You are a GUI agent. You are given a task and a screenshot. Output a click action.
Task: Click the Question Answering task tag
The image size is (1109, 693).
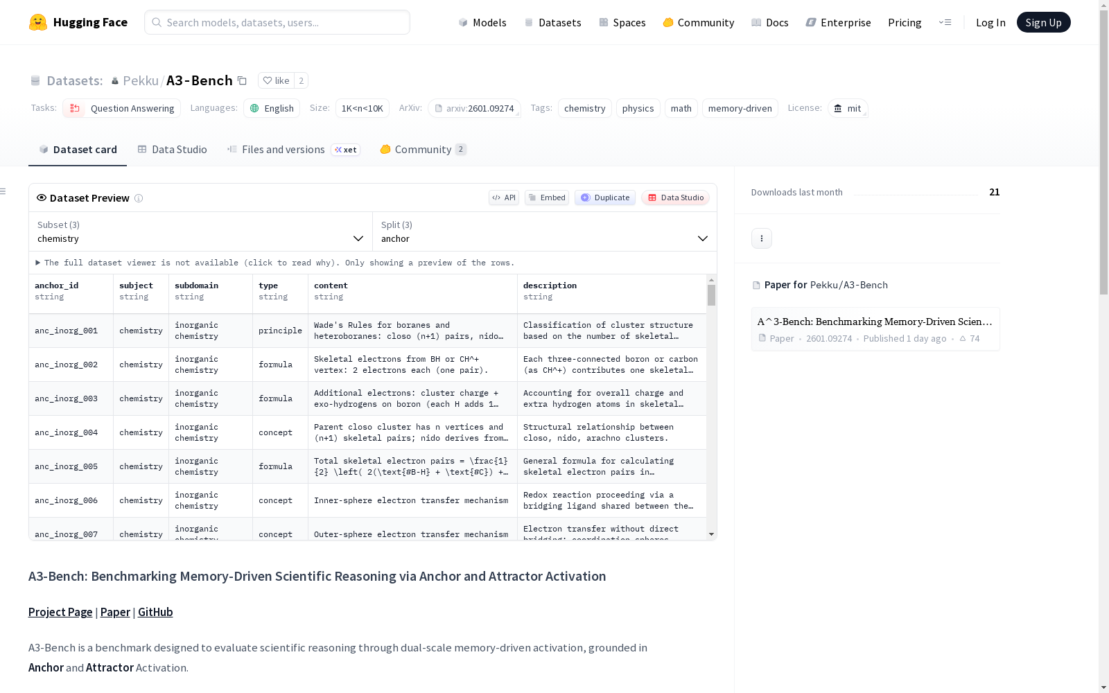pos(122,108)
